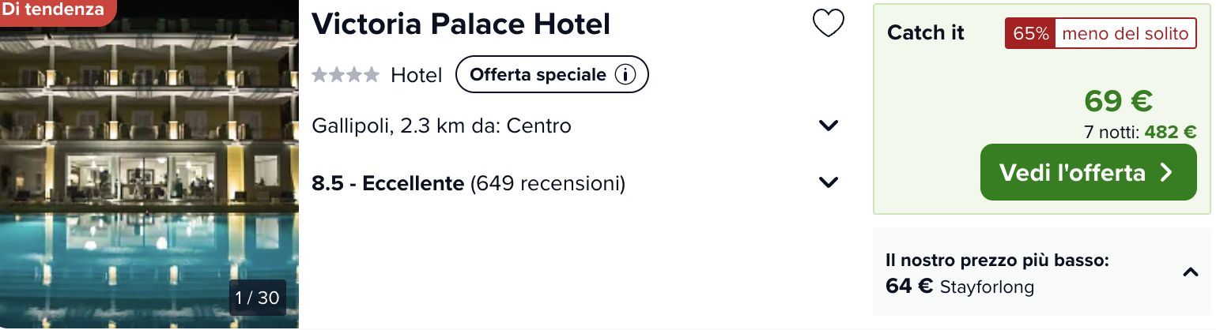Click the 1 / 30 photo counter
This screenshot has width=1216, height=330.
[258, 298]
